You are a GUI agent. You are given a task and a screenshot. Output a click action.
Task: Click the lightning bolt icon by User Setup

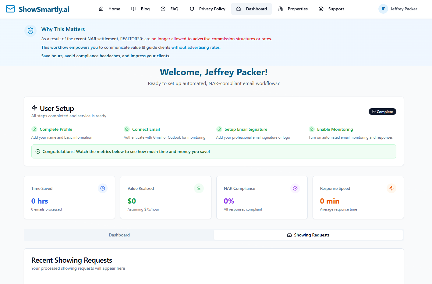34,108
